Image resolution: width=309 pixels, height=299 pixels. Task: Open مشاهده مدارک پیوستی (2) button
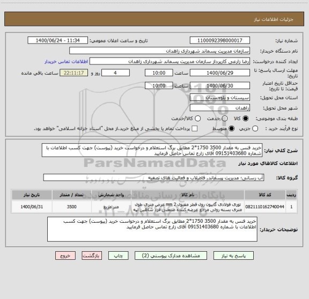[x=171, y=256]
